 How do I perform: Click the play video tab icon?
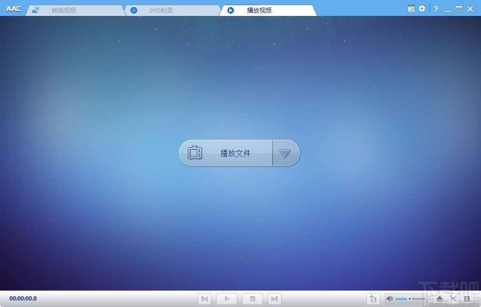point(230,9)
